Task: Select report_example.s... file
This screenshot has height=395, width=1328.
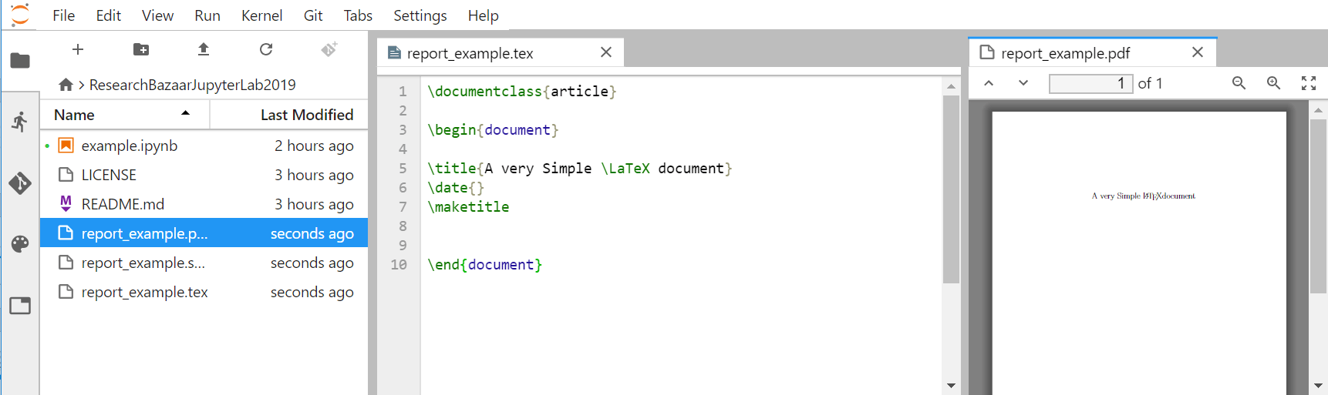Action: tap(204, 263)
